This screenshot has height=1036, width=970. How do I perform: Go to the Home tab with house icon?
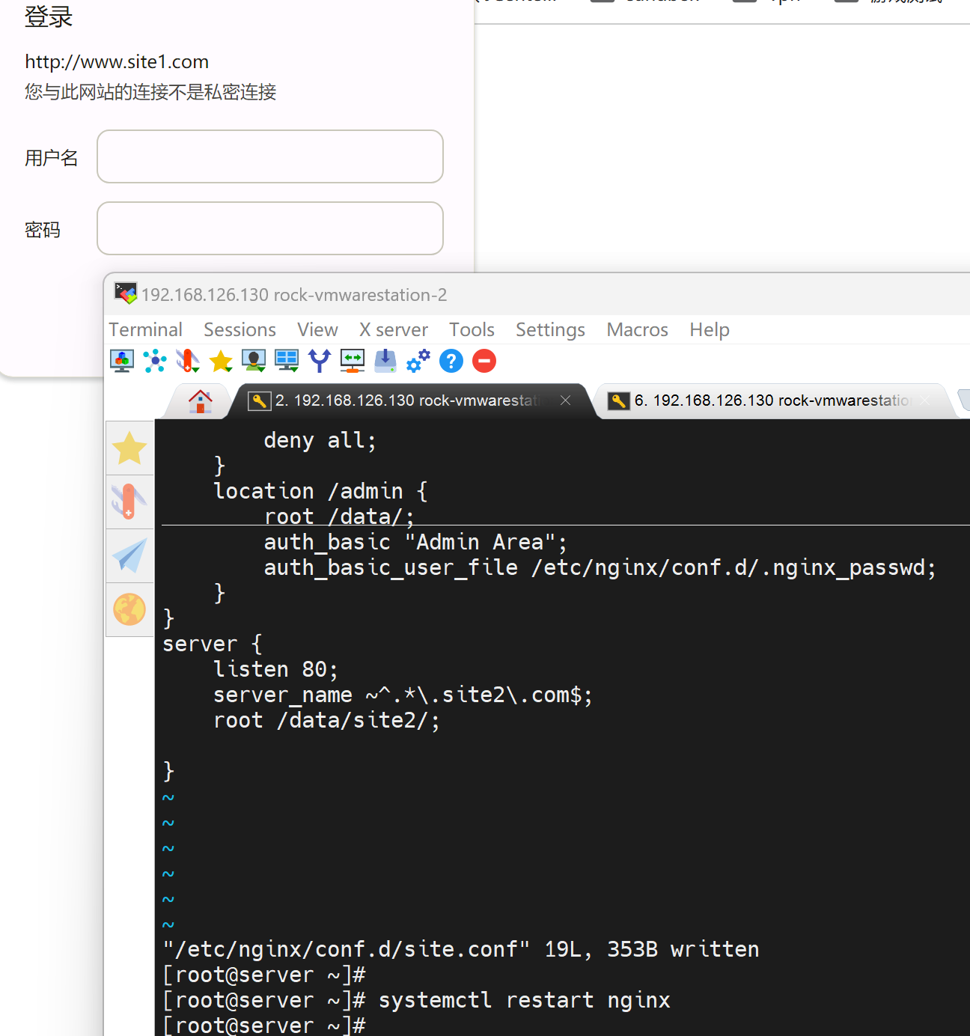(200, 401)
